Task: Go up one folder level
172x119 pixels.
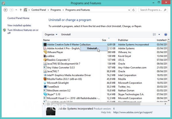Action: [21, 10]
